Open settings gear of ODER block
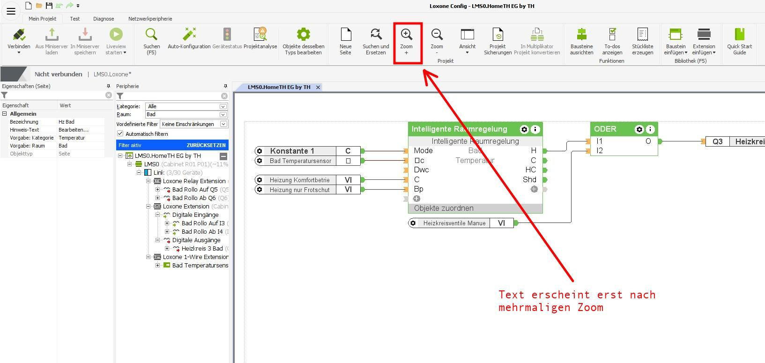This screenshot has width=765, height=363. pos(639,129)
